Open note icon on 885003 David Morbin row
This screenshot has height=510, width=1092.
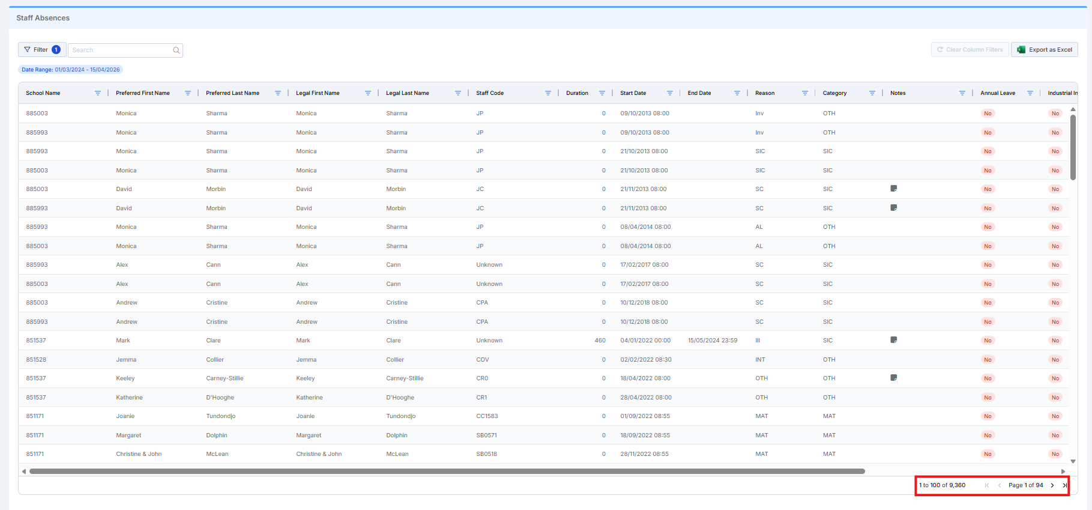[894, 189]
